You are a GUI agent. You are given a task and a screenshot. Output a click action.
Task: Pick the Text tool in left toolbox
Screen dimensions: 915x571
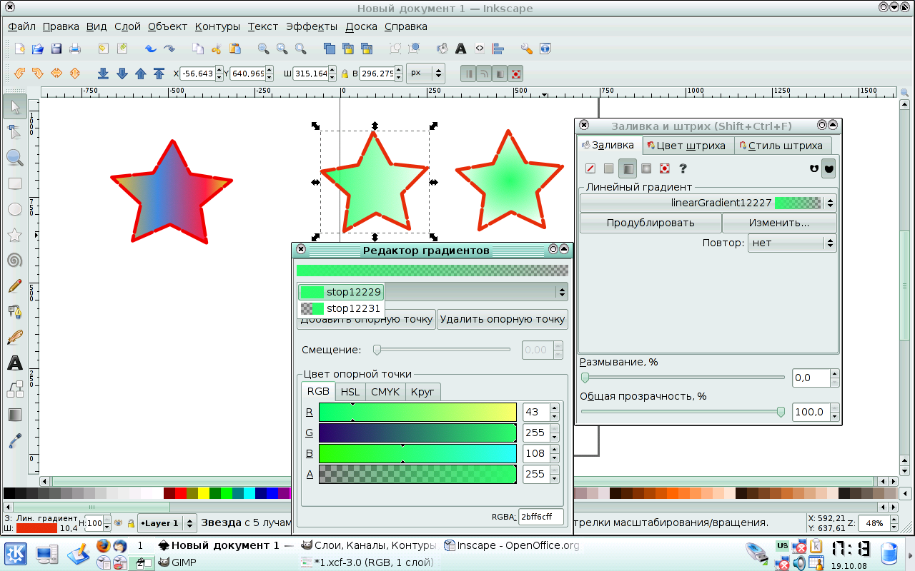[x=14, y=363]
